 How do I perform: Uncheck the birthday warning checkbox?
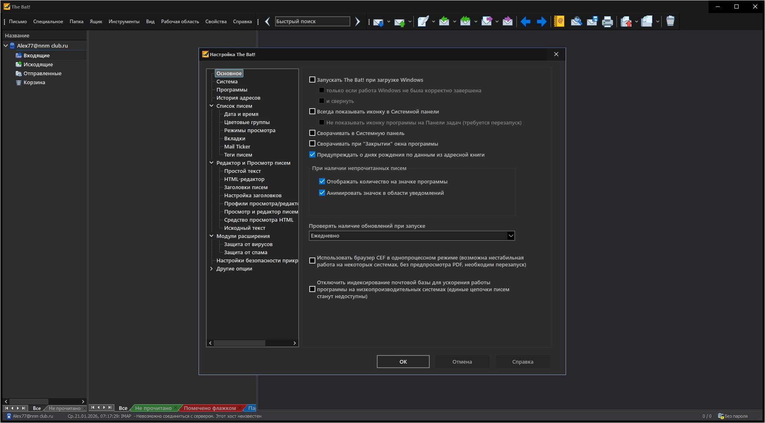[313, 155]
